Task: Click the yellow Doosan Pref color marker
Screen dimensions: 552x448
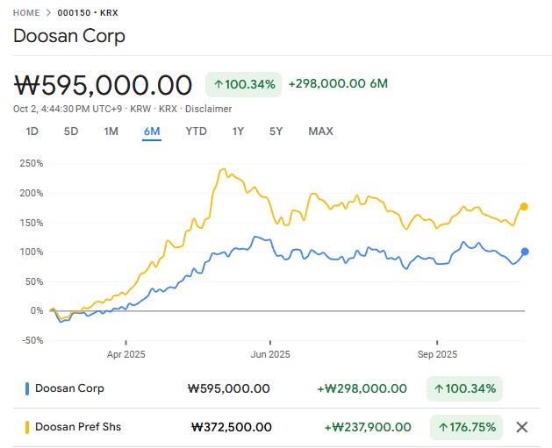Action: tap(27, 427)
